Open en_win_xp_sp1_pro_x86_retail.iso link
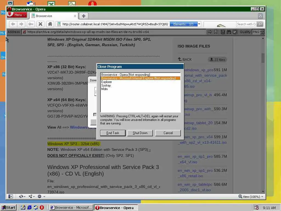Screen dimensions: 281x211 tap(195, 173)
